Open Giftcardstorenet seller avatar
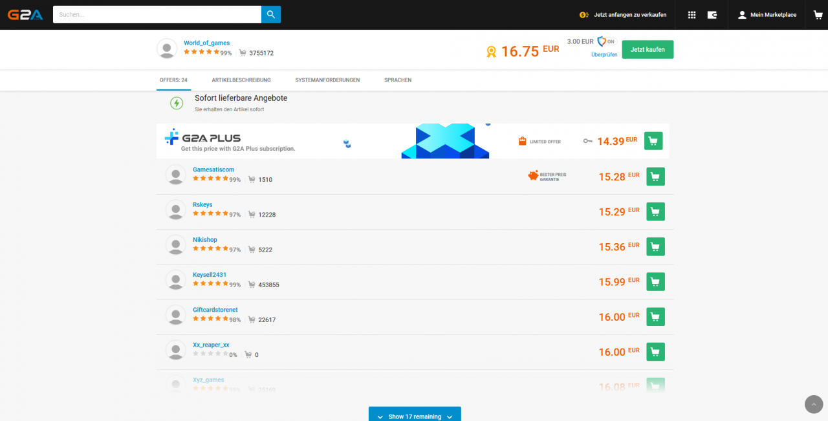The width and height of the screenshot is (828, 421). (175, 314)
